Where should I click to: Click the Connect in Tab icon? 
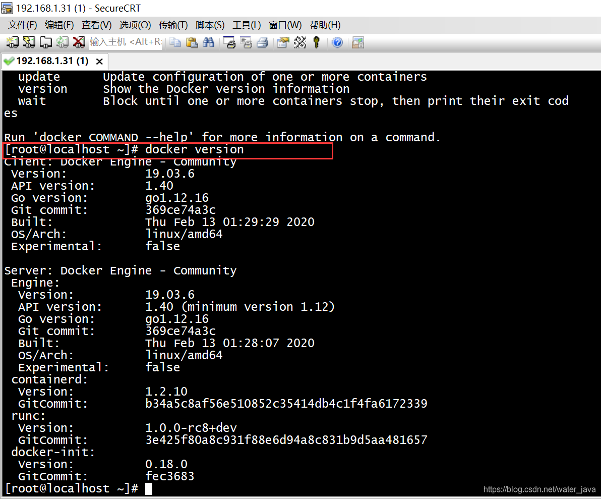tap(46, 42)
